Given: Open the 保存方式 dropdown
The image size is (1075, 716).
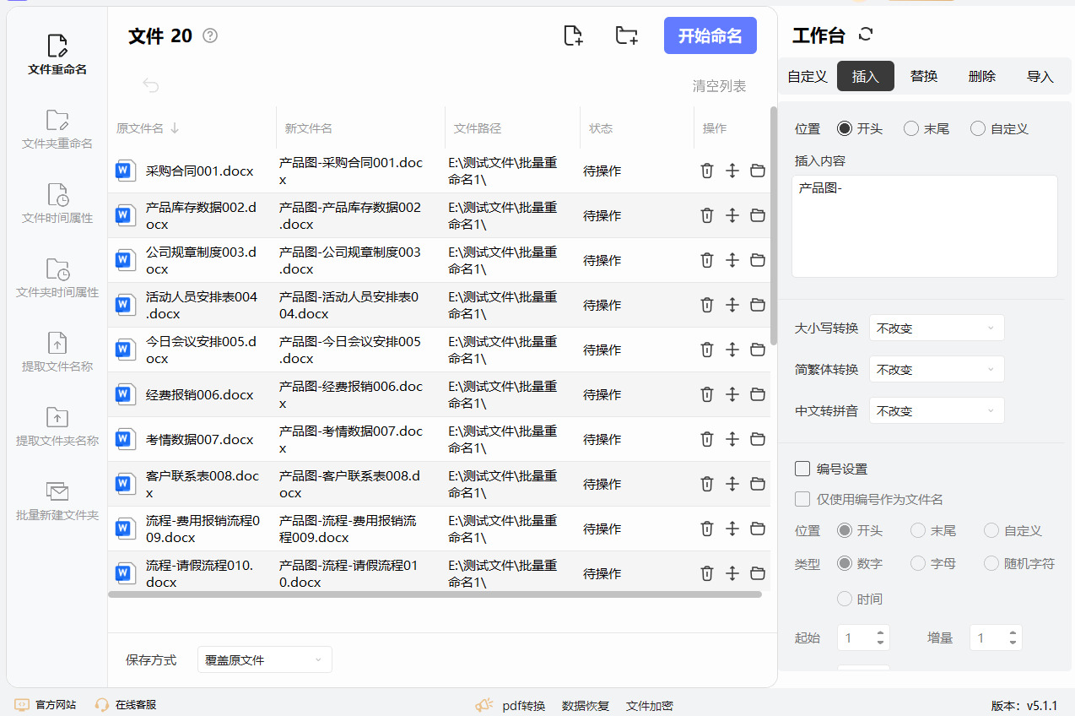Looking at the screenshot, I should tap(264, 659).
